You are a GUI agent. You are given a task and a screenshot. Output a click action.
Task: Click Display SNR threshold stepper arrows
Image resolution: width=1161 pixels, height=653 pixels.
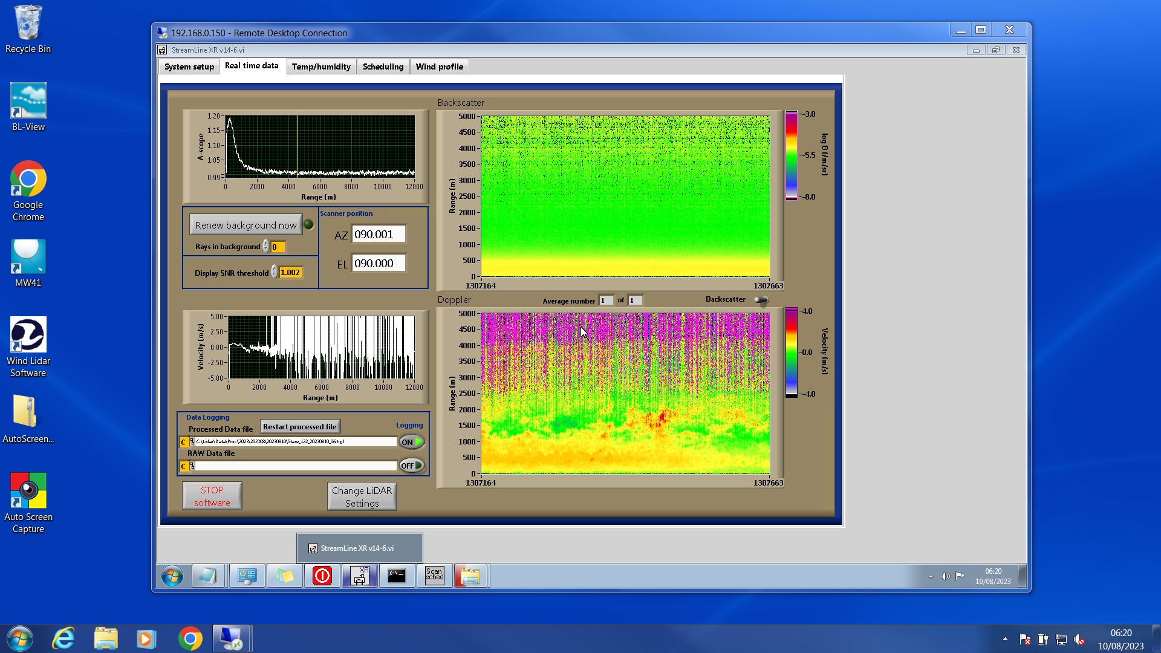(x=274, y=272)
